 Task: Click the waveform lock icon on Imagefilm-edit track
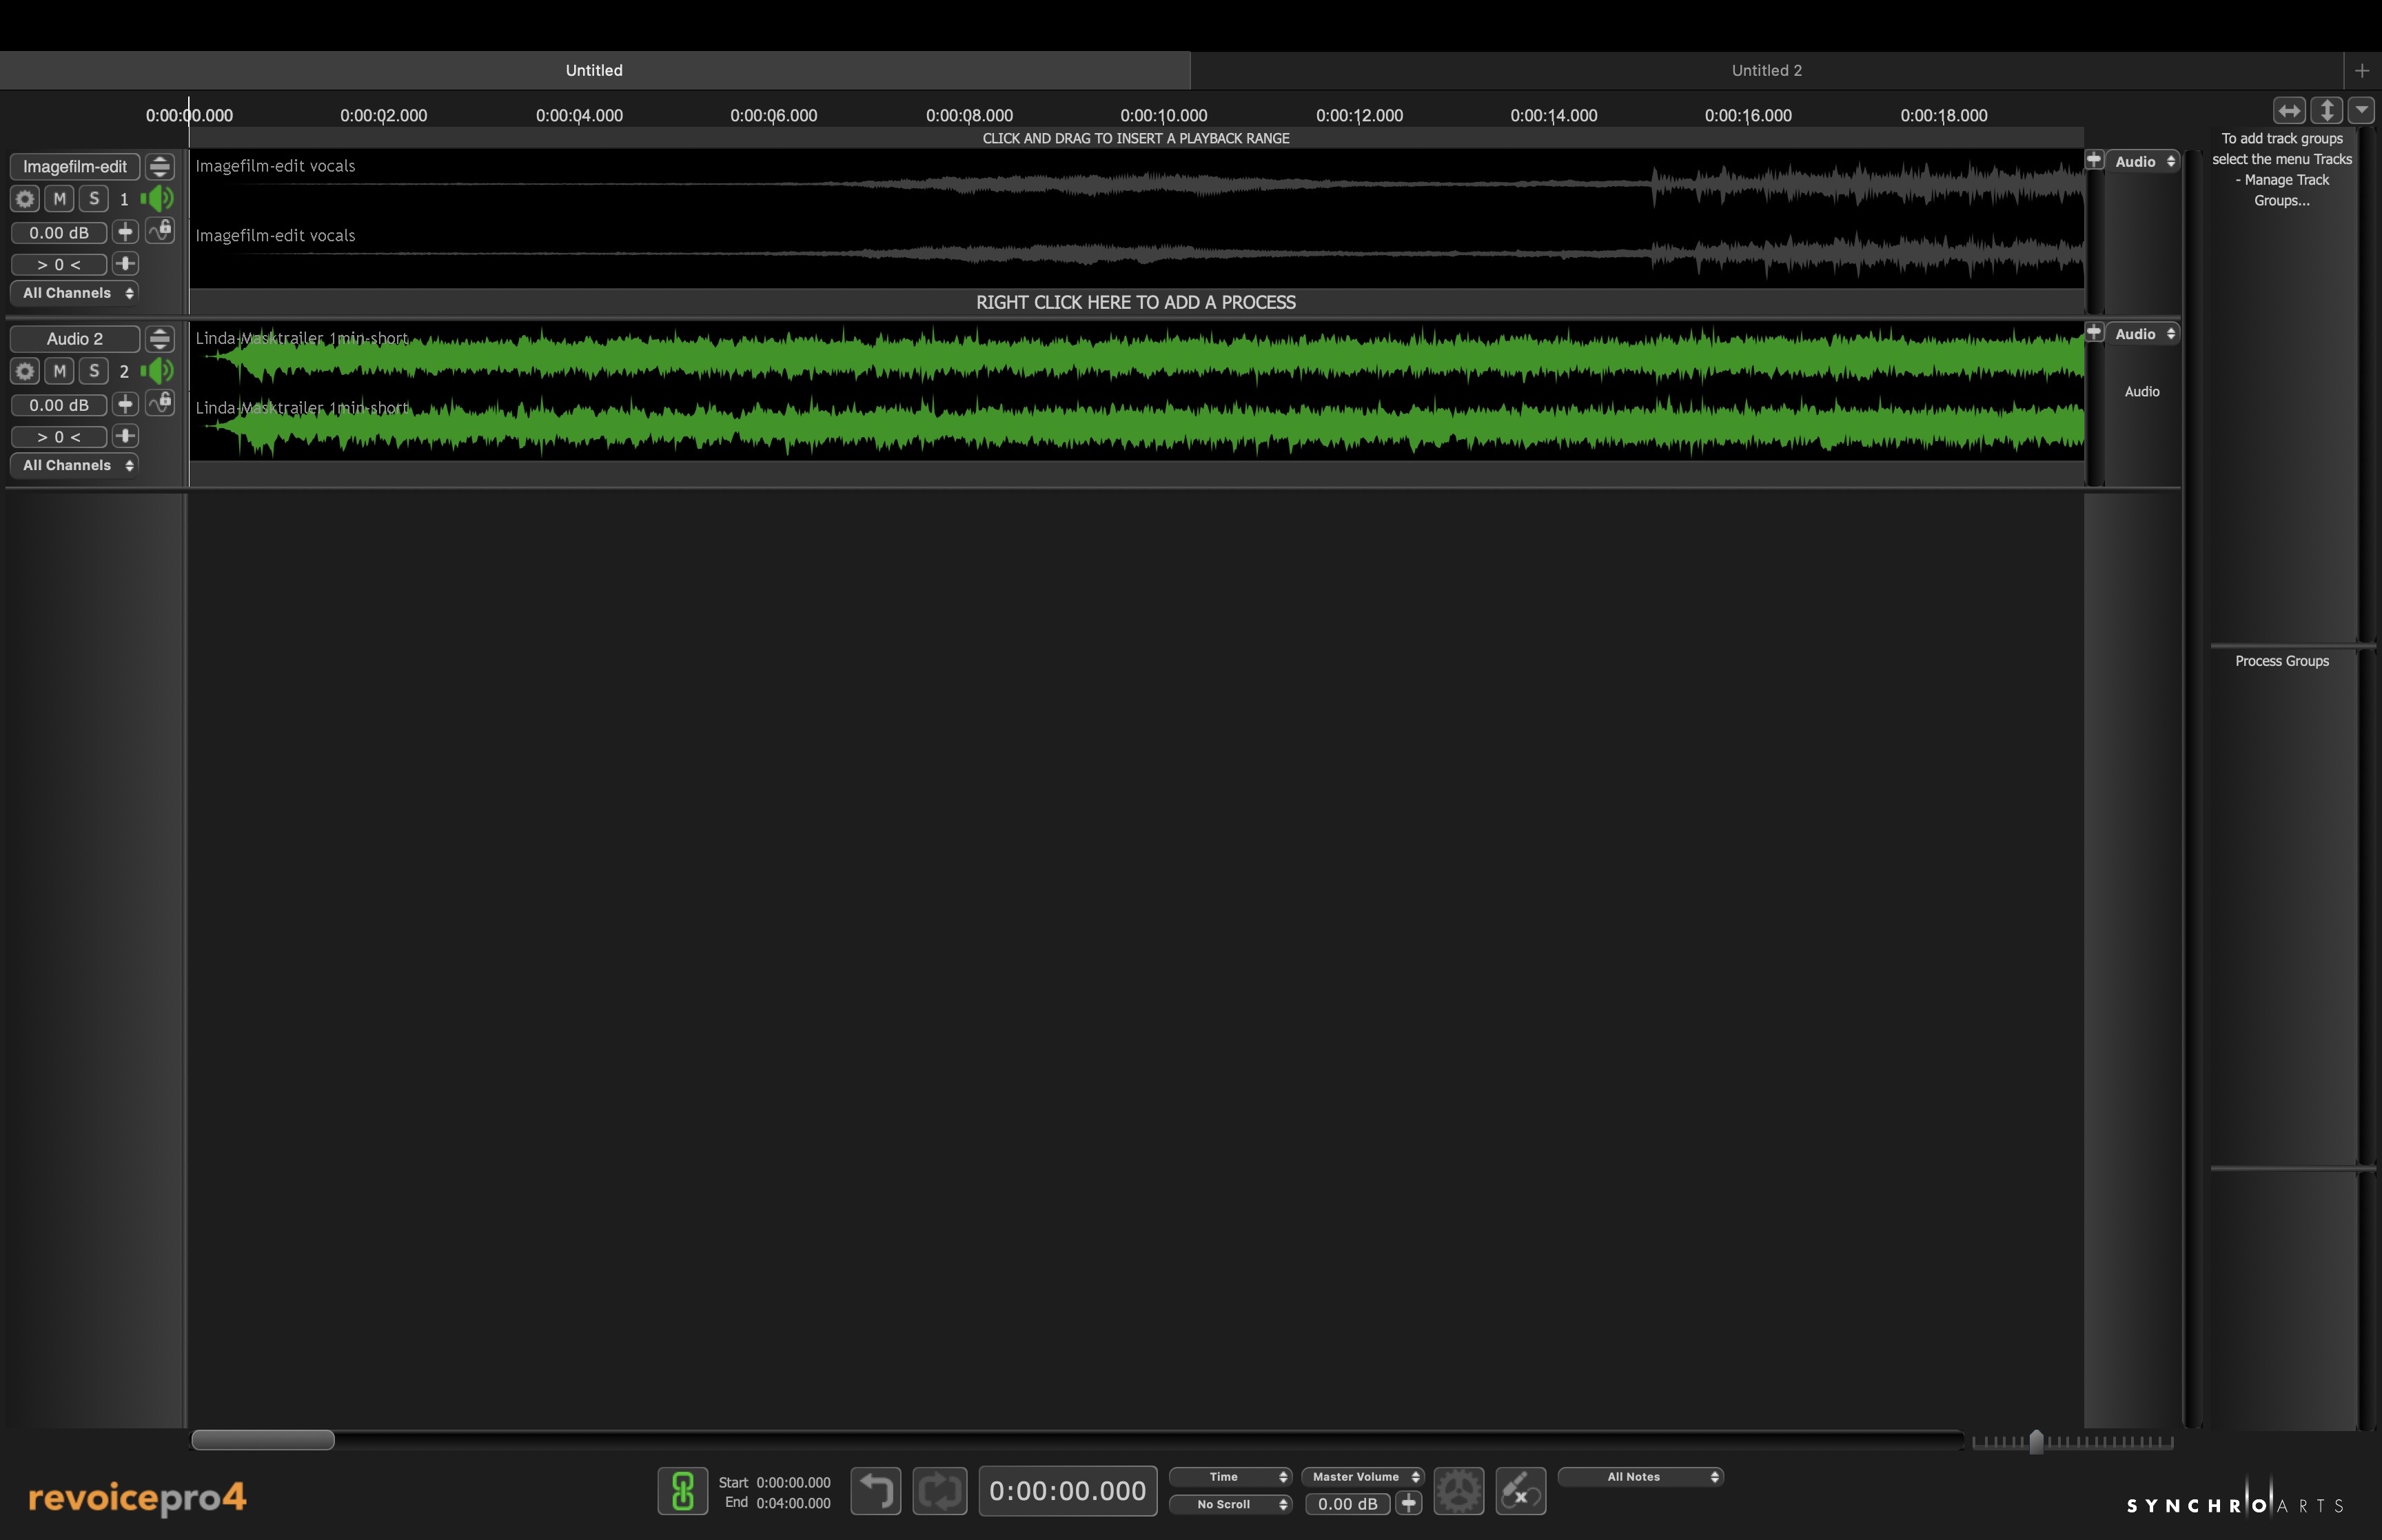(160, 231)
